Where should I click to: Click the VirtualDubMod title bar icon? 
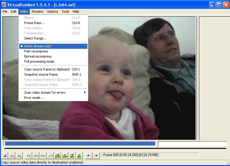pyautogui.click(x=4, y=5)
